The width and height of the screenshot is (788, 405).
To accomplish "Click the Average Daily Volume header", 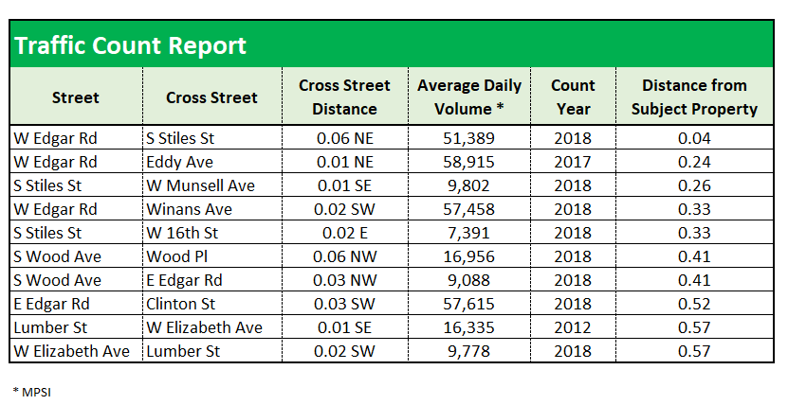I will [468, 97].
